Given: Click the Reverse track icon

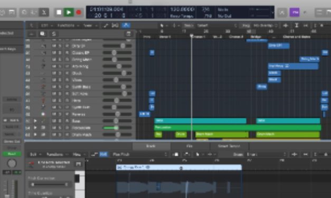Looking at the screenshot, I should tap(44, 114).
